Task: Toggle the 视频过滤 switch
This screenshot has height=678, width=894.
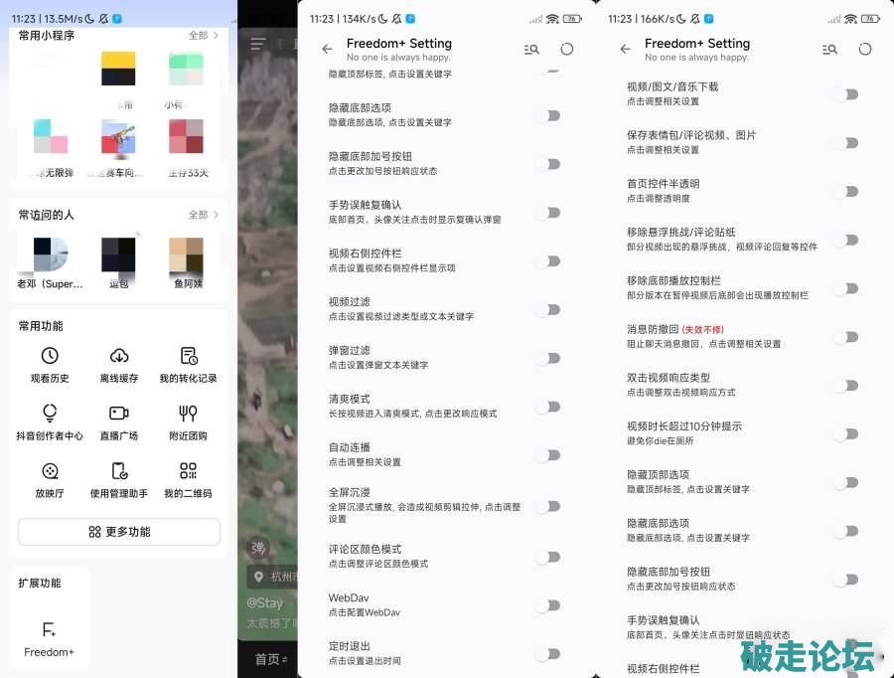Action: point(548,309)
